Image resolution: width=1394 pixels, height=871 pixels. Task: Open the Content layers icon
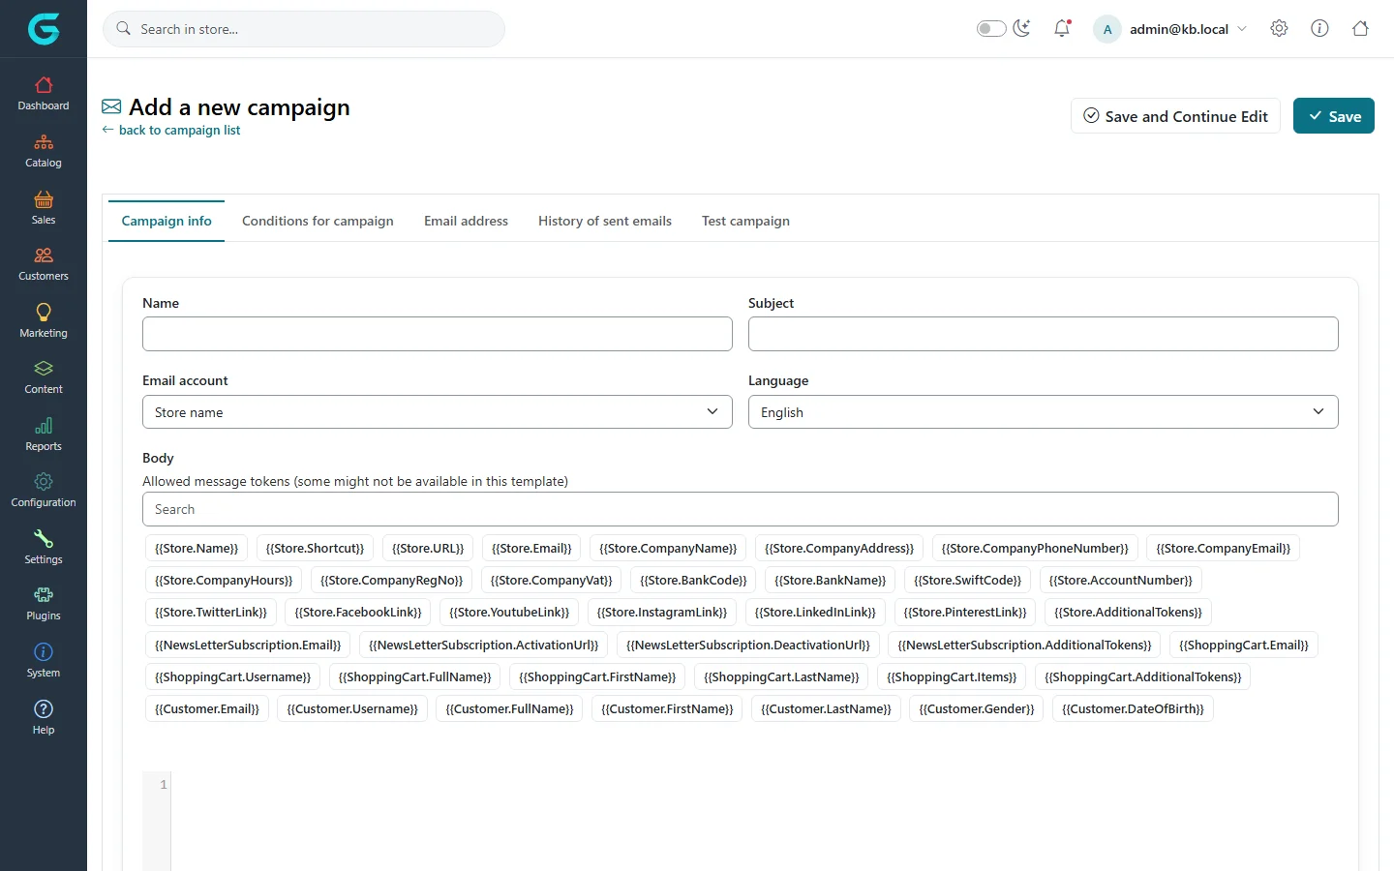(44, 369)
